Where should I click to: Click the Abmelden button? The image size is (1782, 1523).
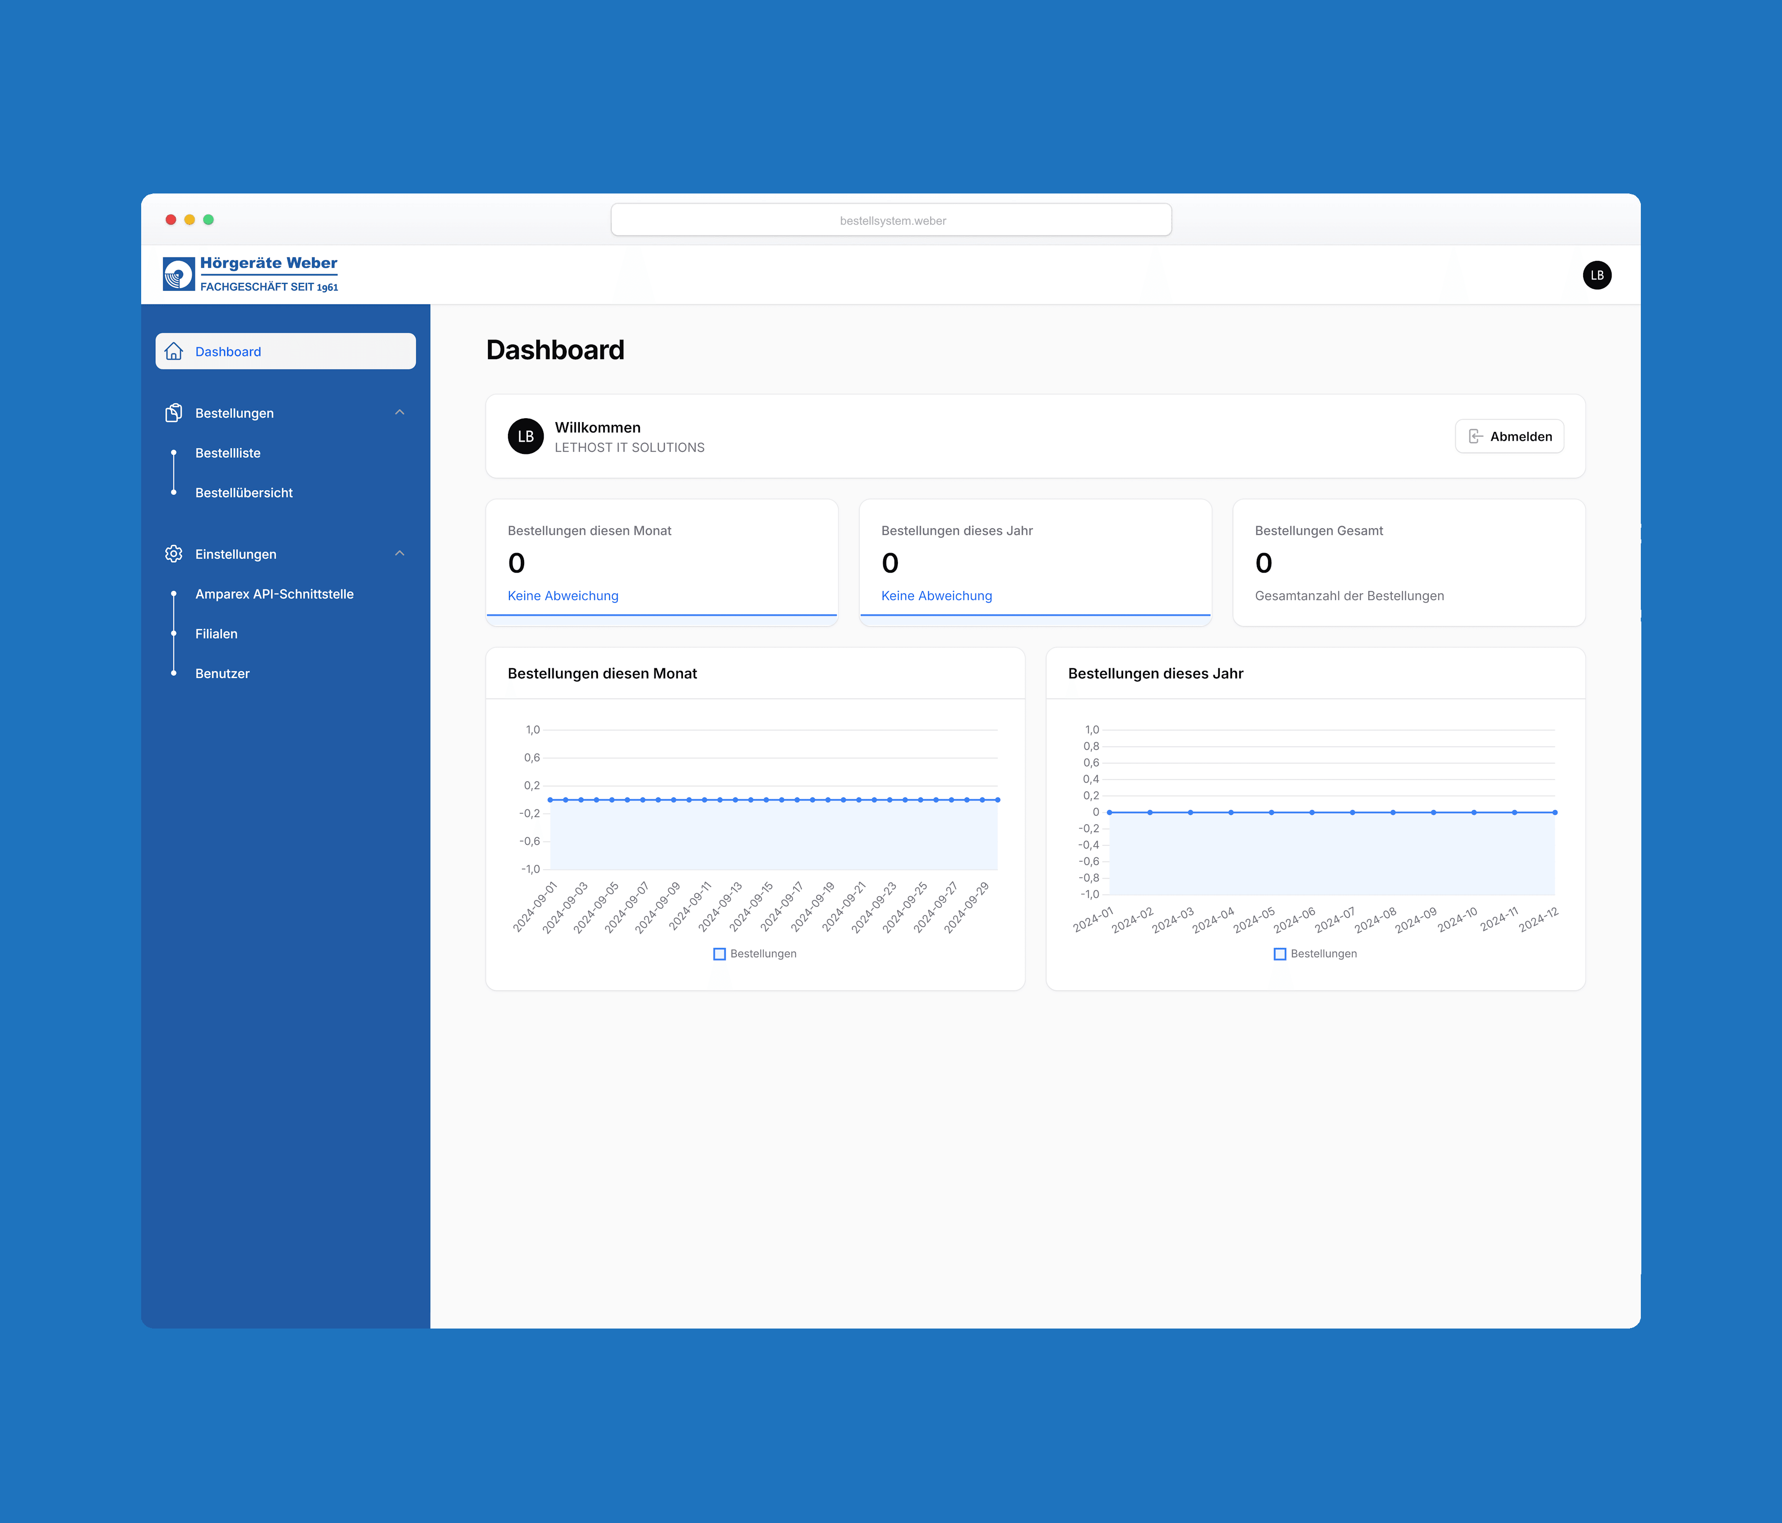click(x=1508, y=436)
